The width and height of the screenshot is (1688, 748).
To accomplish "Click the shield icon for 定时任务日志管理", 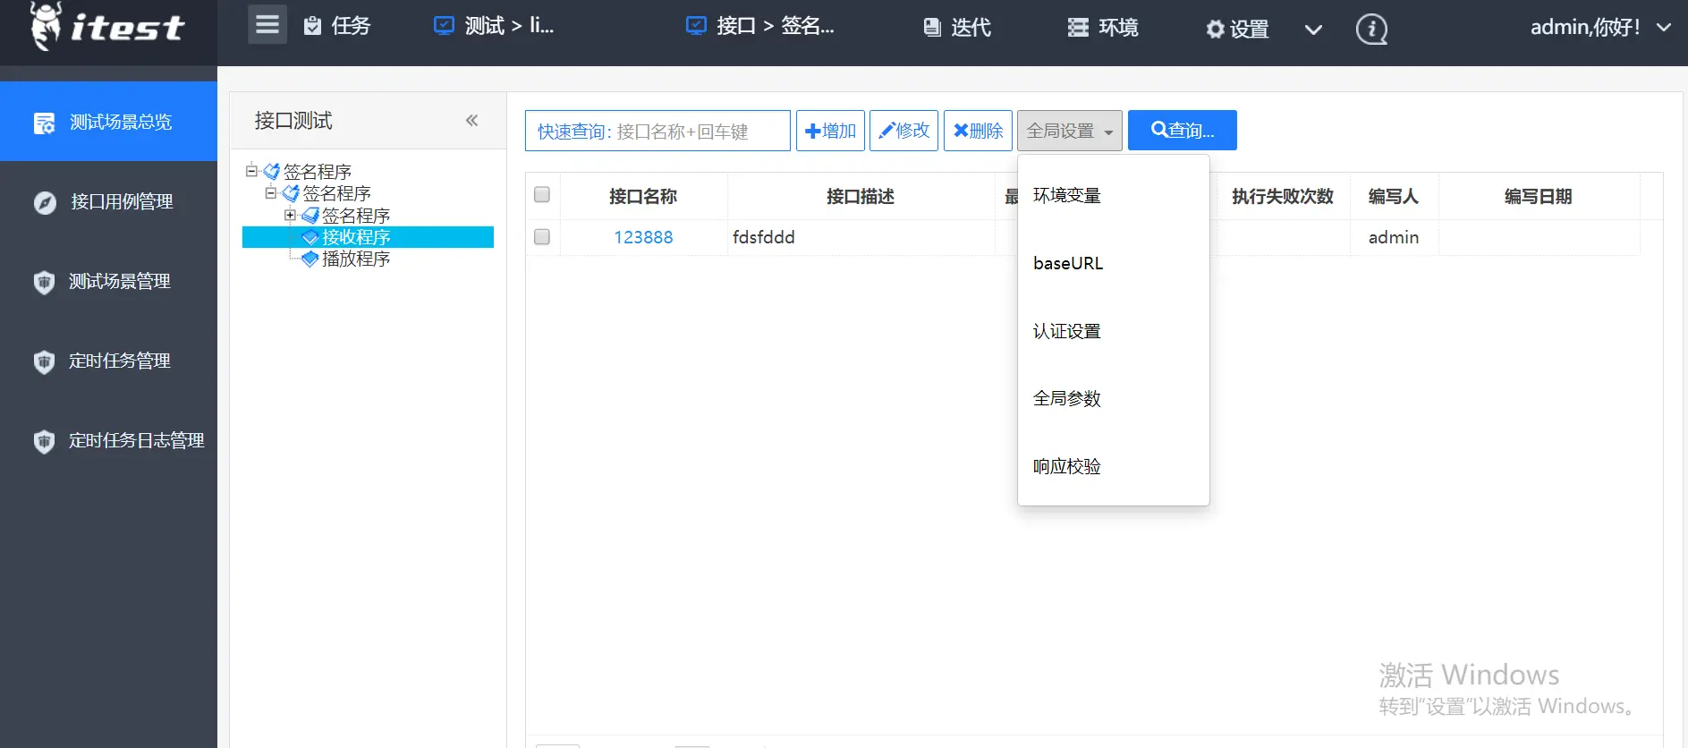I will 44,442.
